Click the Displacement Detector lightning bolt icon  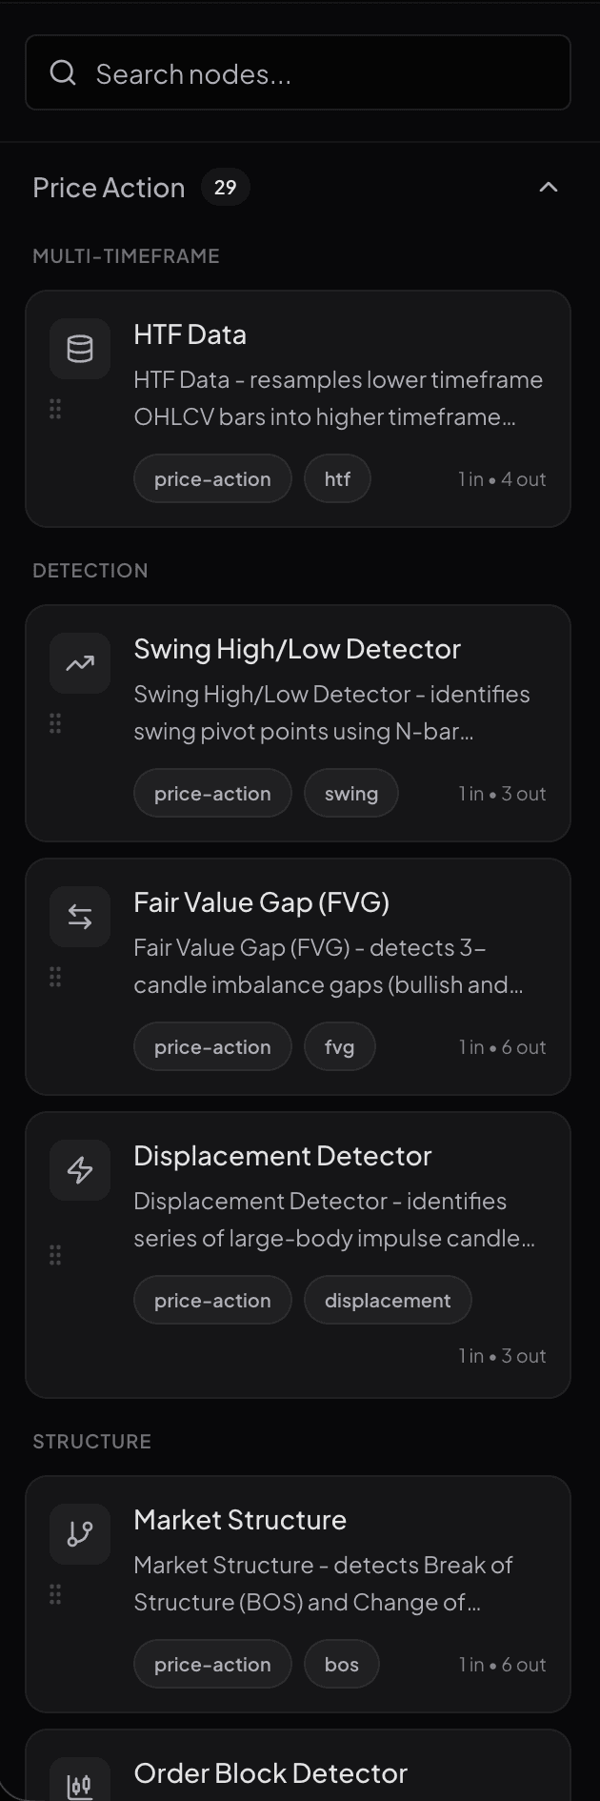(x=80, y=1170)
